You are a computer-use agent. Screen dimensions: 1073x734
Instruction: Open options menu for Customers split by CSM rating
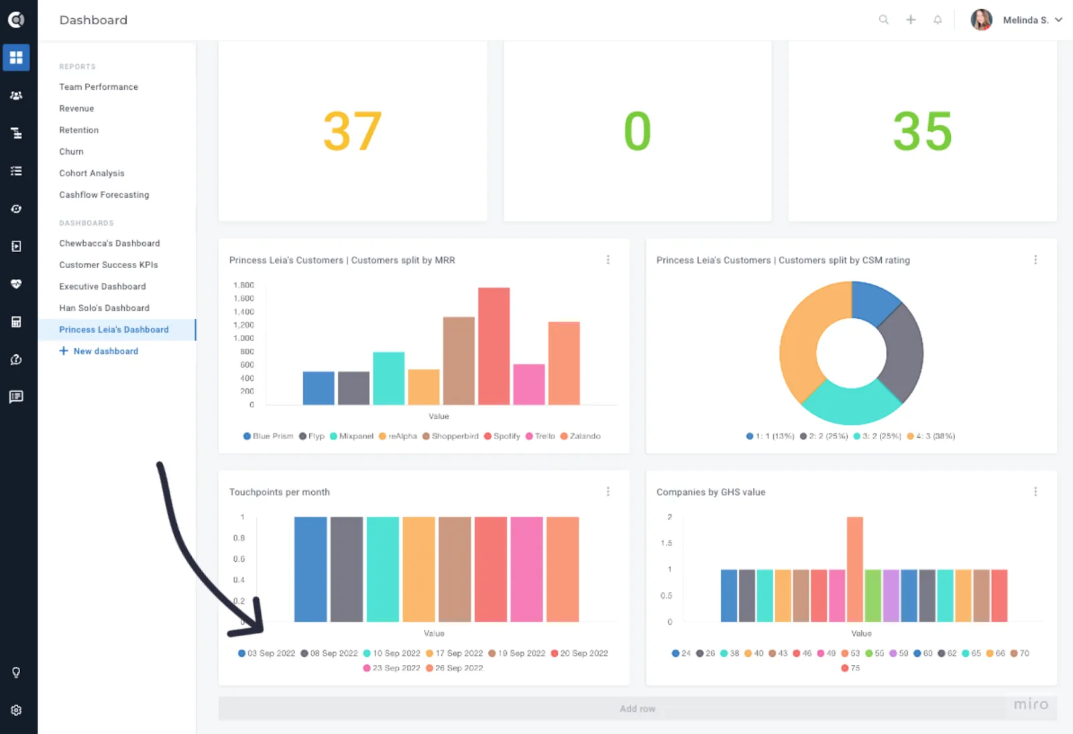click(1035, 259)
